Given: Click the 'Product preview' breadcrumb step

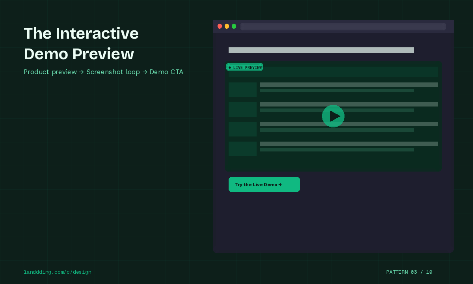Looking at the screenshot, I should (50, 72).
